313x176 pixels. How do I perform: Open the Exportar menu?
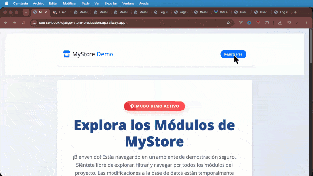111,3
